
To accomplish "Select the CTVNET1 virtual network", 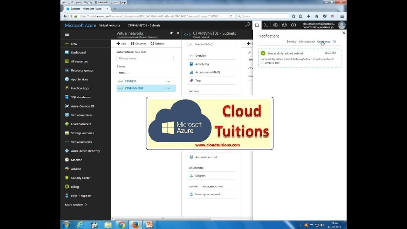I will pyautogui.click(x=131, y=81).
